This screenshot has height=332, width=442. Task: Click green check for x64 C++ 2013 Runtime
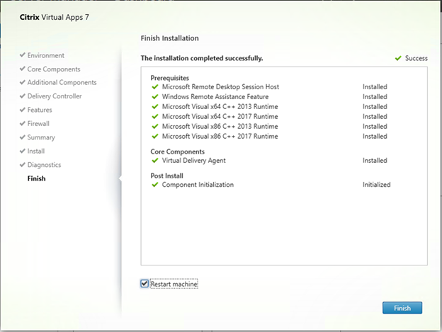click(154, 107)
